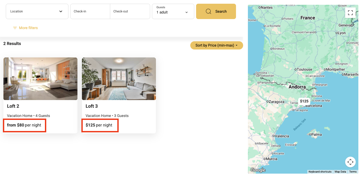Open map Terms link
The height and width of the screenshot is (176, 361).
(x=353, y=172)
